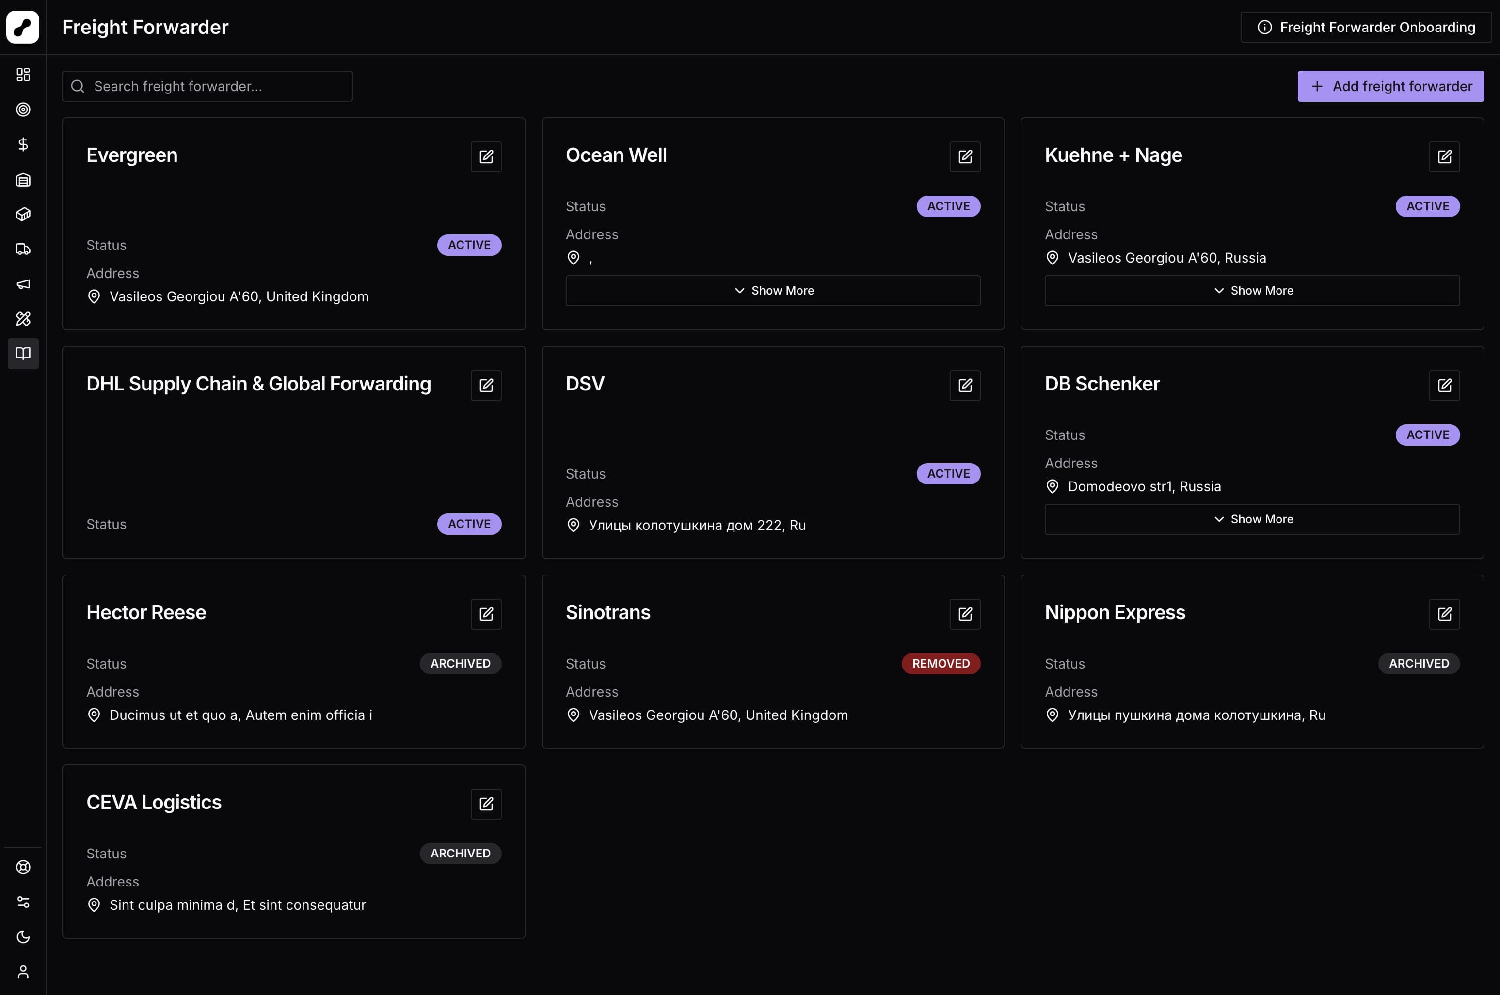Open the dashboard grid icon in sidebar
Viewport: 1500px width, 995px height.
23,75
